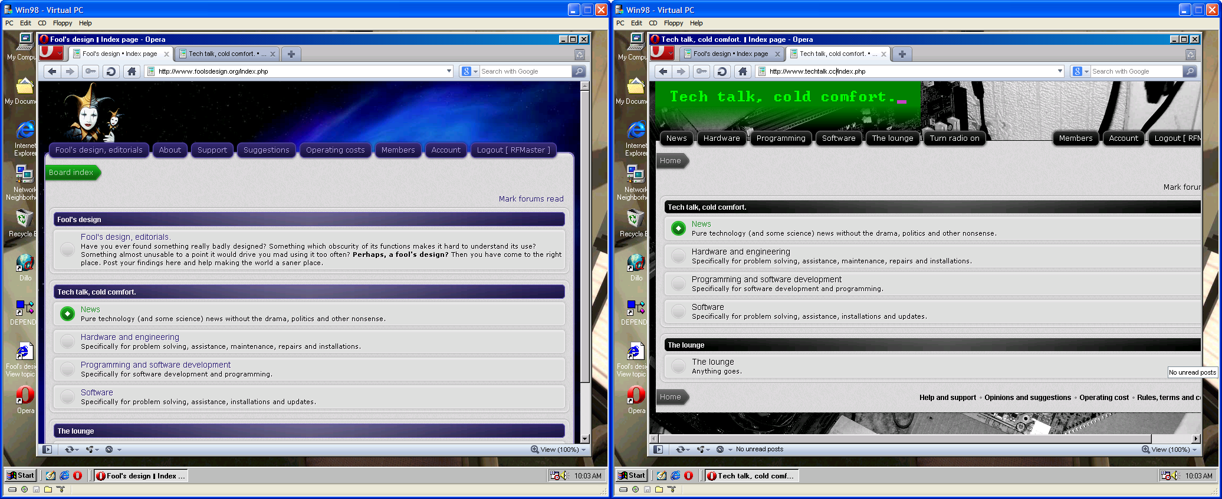The width and height of the screenshot is (1222, 499).
Task: Click shared folder icon in right Virtual PC statusbar
Action: tap(659, 490)
